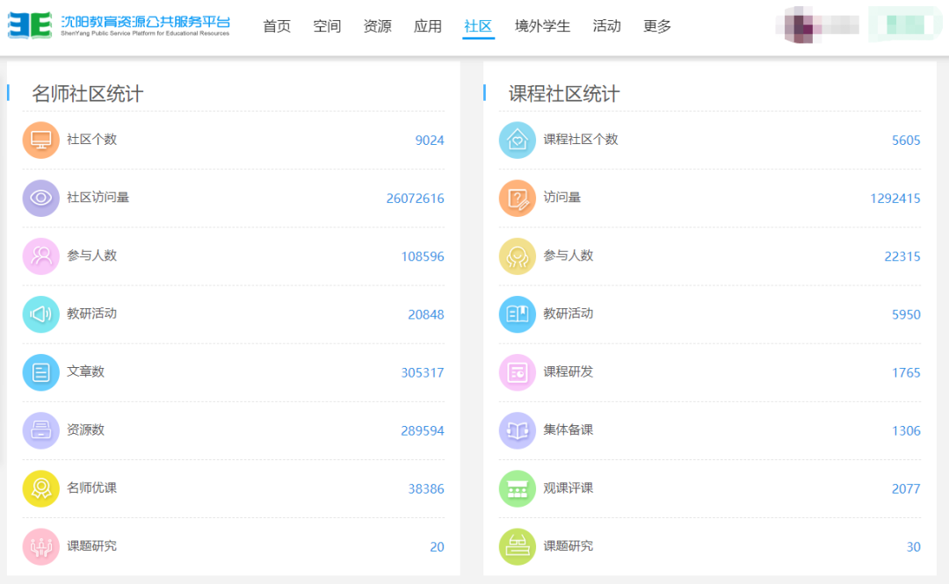Go to 资源 in the navigation bar

(377, 26)
